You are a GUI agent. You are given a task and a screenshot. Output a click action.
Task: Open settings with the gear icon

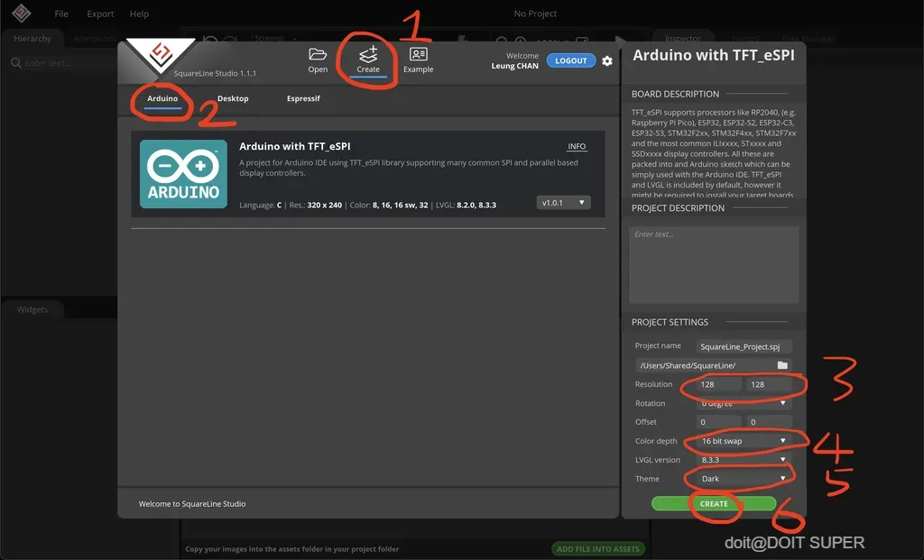coord(607,60)
